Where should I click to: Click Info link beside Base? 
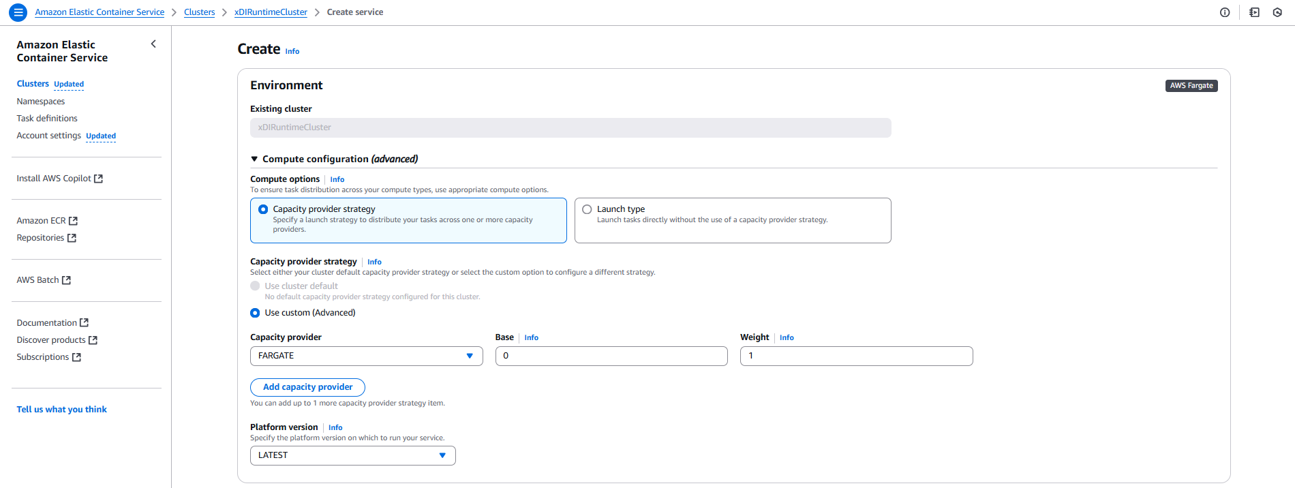click(x=531, y=338)
